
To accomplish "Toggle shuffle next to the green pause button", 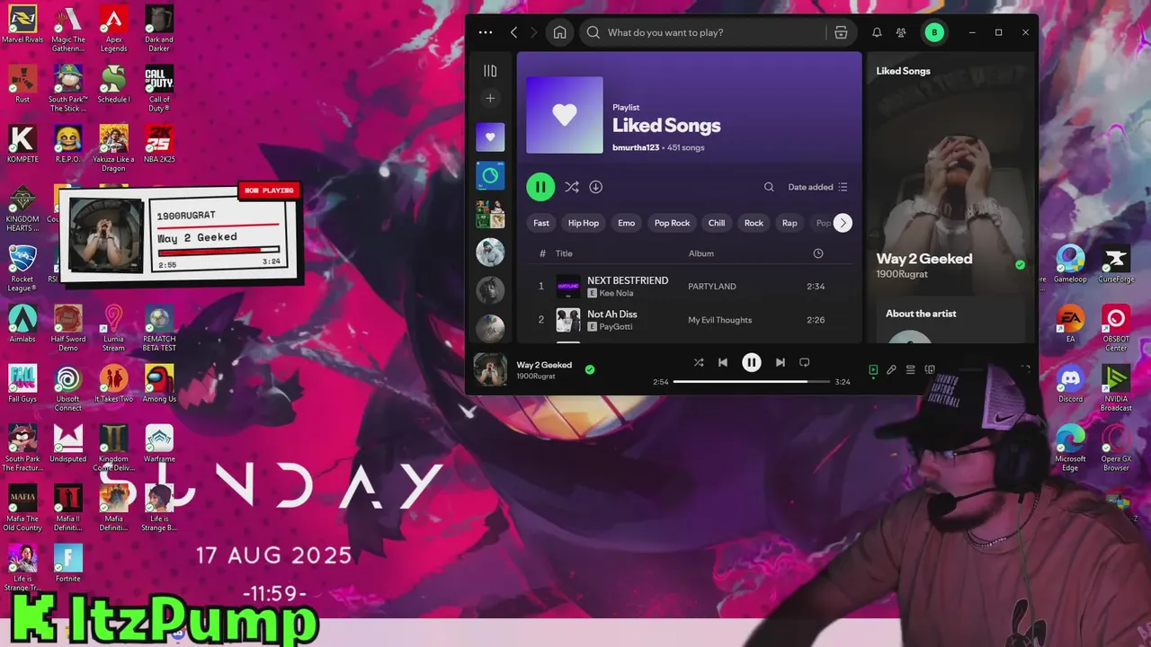I will [571, 187].
